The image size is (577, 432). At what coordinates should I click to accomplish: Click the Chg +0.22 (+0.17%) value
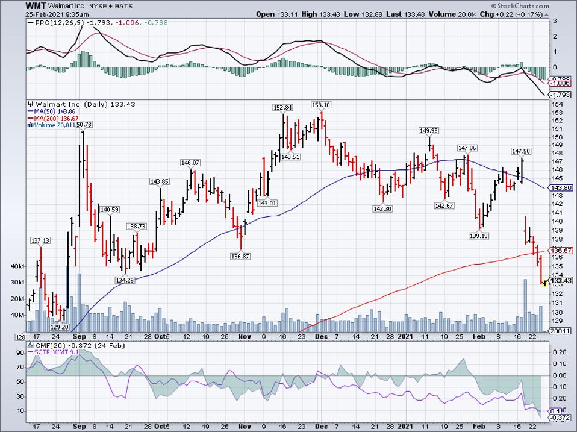[511, 14]
